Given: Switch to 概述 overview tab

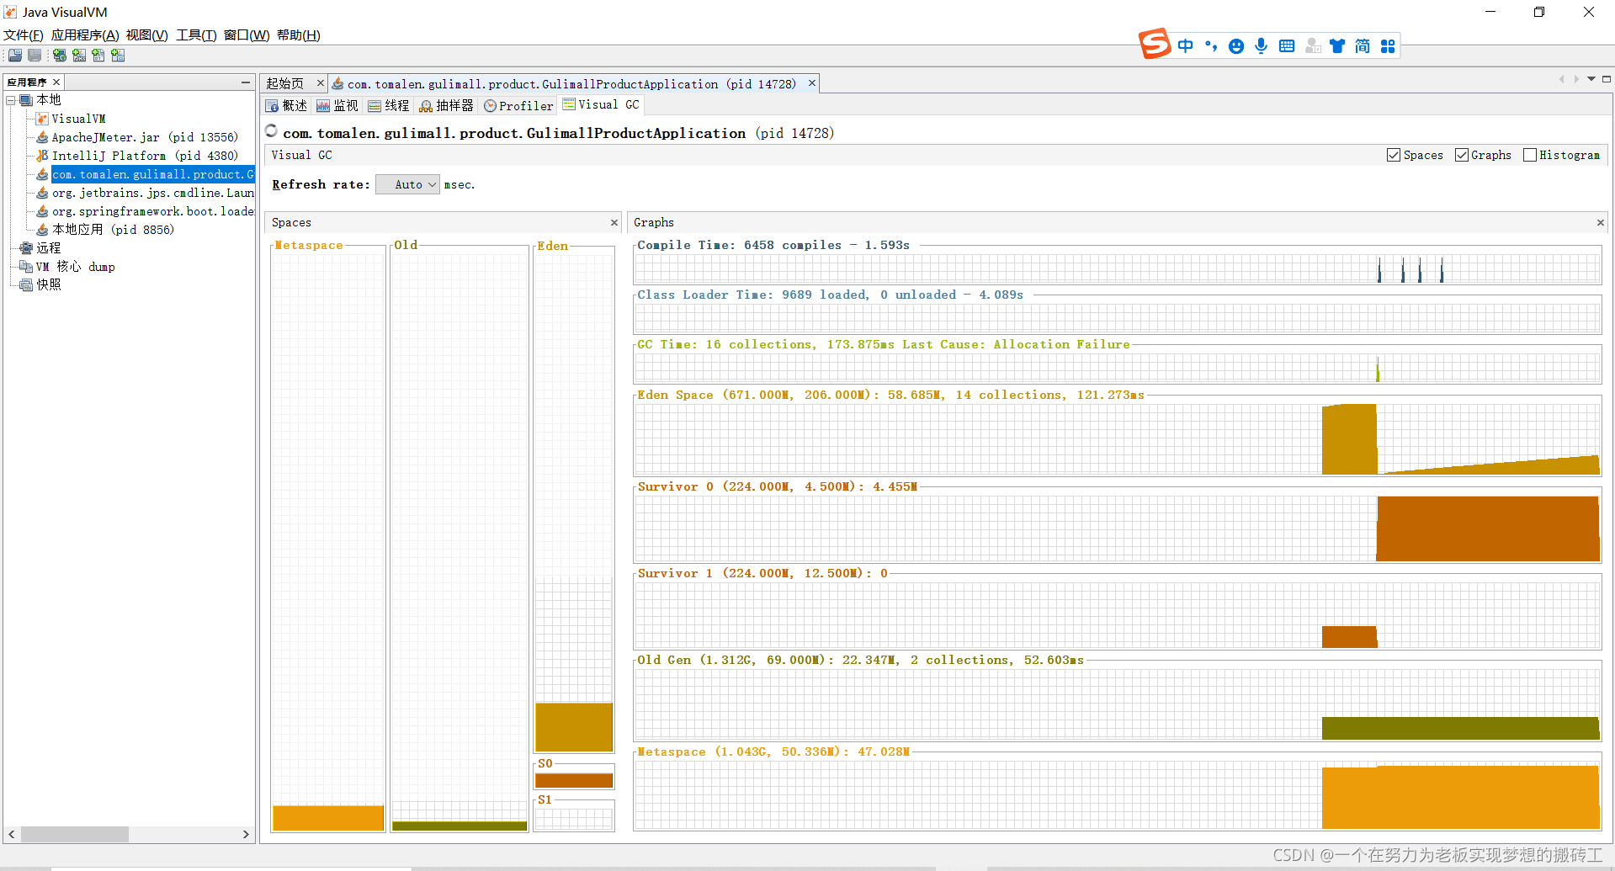Looking at the screenshot, I should (x=287, y=105).
